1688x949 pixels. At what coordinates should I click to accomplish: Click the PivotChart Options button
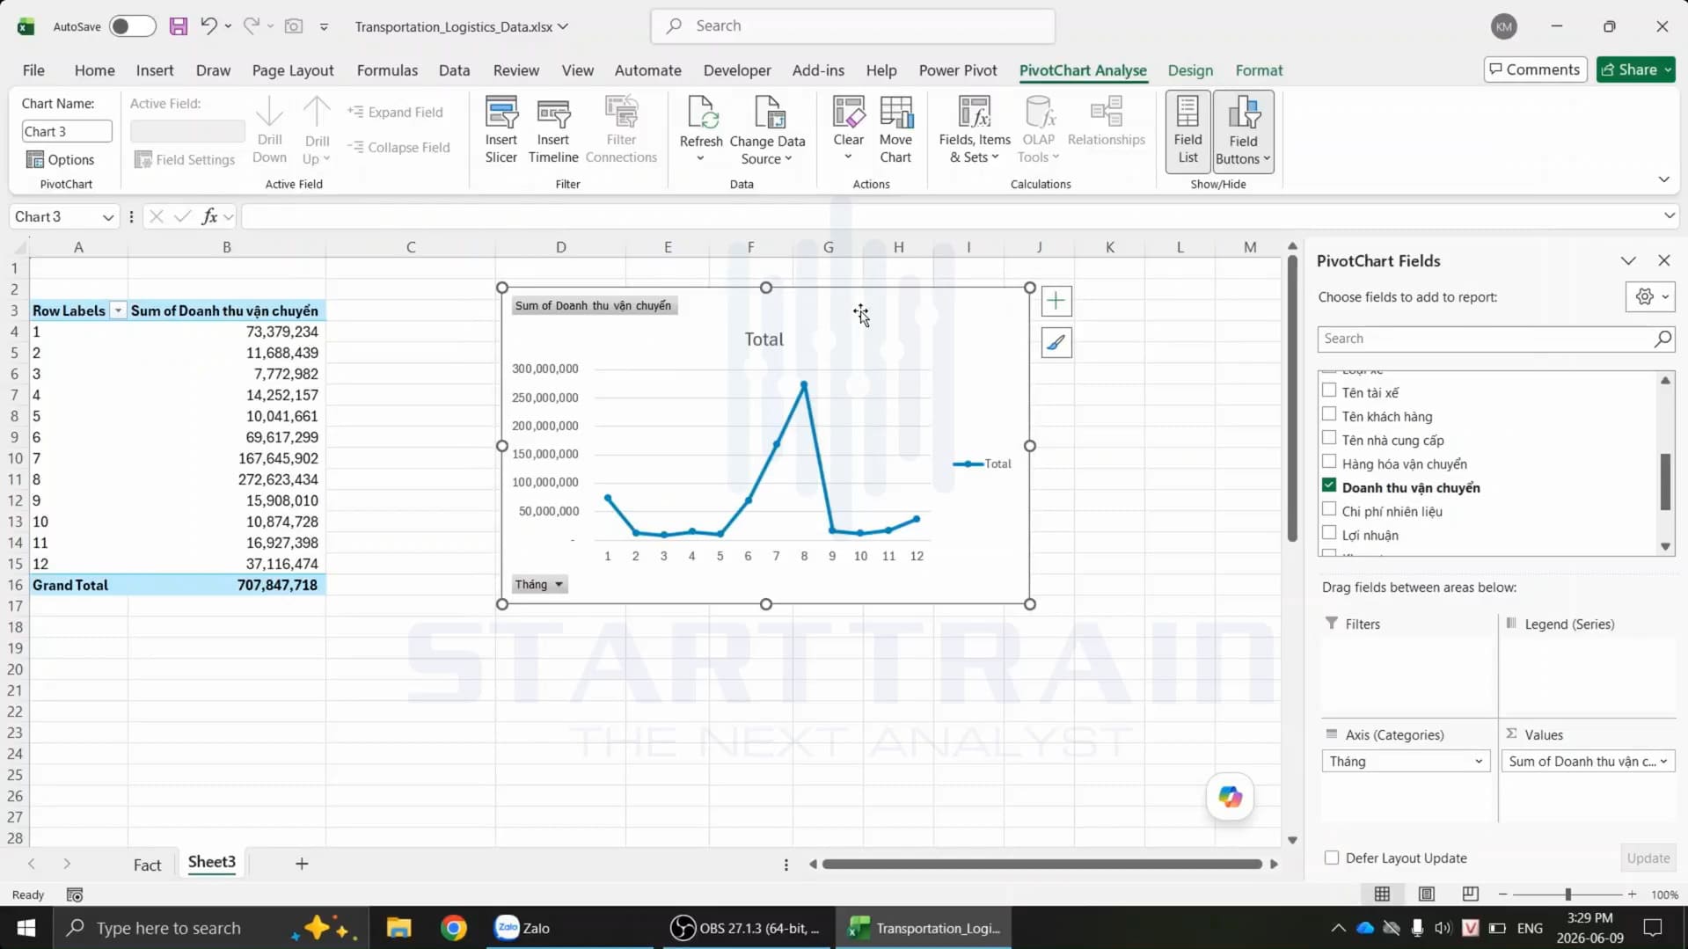click(x=60, y=159)
